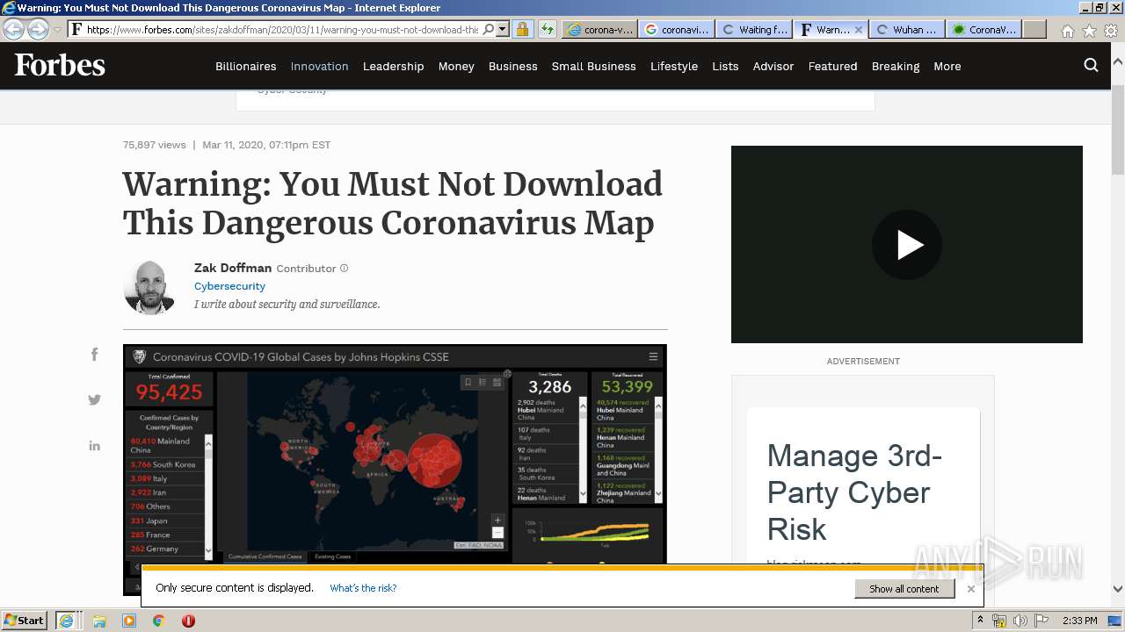Open the Money section

456,66
